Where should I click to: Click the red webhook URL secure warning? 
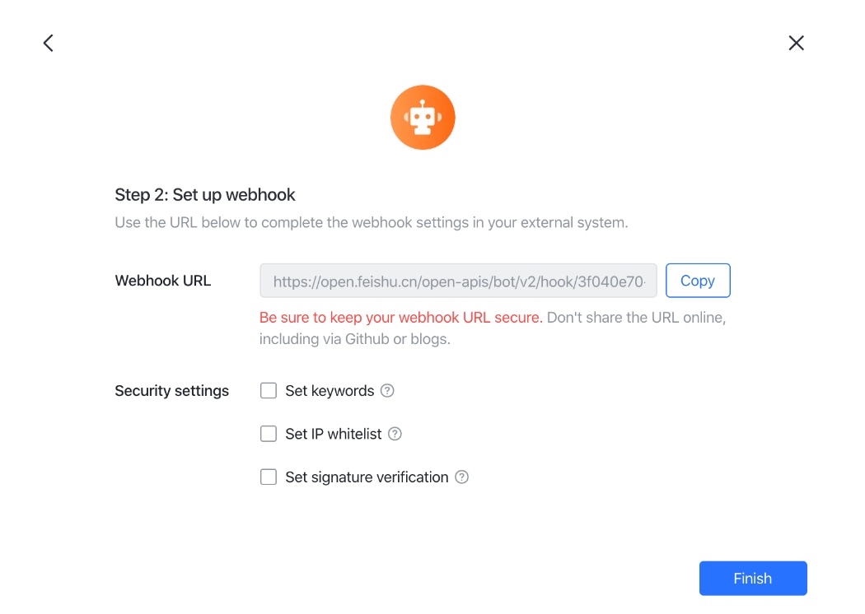(x=401, y=318)
